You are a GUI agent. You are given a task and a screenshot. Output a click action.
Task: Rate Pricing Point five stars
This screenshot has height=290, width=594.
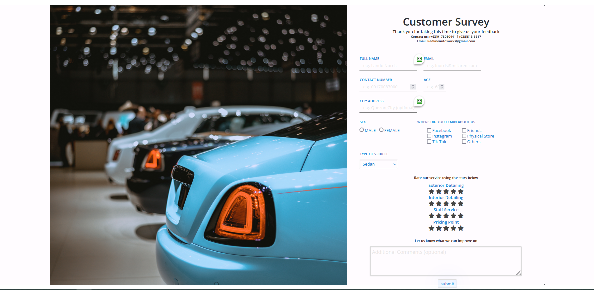point(461,228)
